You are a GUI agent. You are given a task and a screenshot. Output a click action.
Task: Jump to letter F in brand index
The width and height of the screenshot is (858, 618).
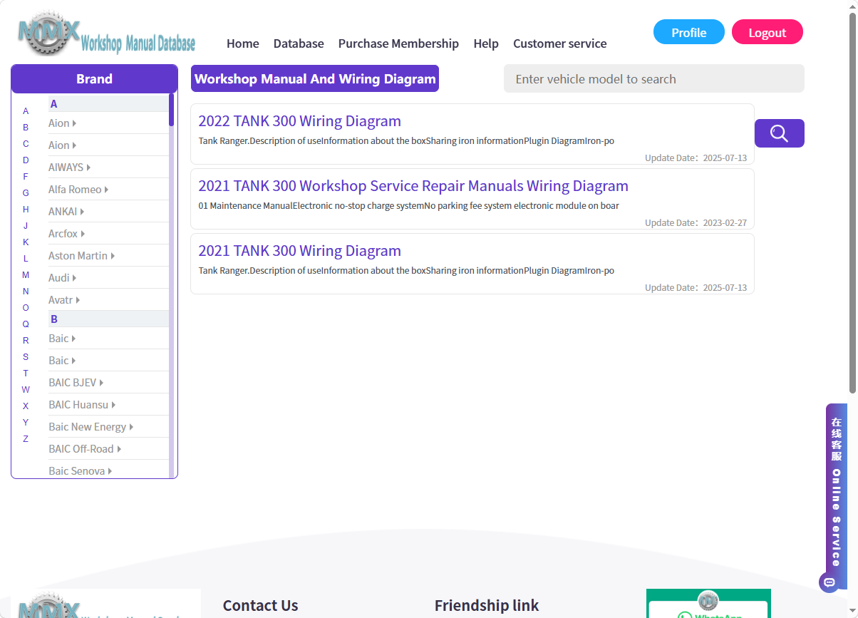pyautogui.click(x=26, y=177)
